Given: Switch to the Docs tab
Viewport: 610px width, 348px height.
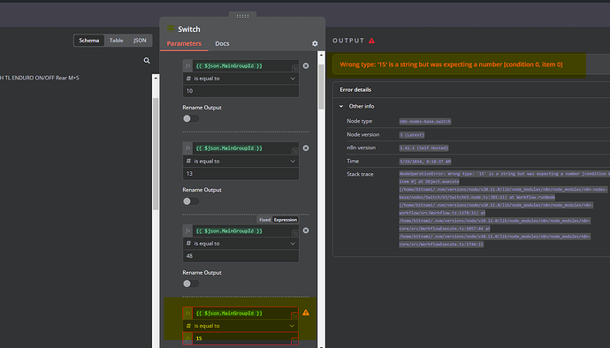Looking at the screenshot, I should click(222, 43).
